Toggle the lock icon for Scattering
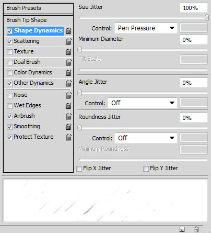 click(68, 41)
